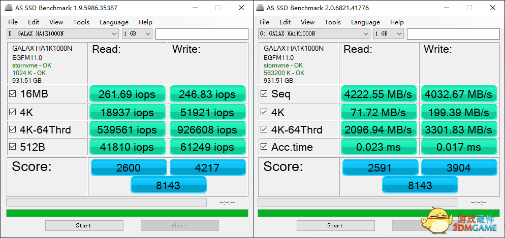Click Start button in left window
This screenshot has width=505, height=238.
(84, 225)
